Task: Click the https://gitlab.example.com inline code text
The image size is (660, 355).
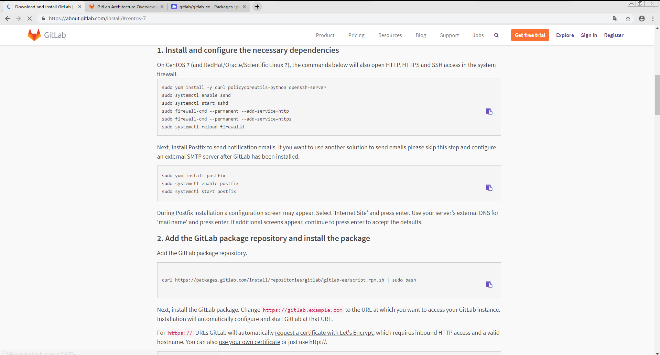Action: pos(303,310)
